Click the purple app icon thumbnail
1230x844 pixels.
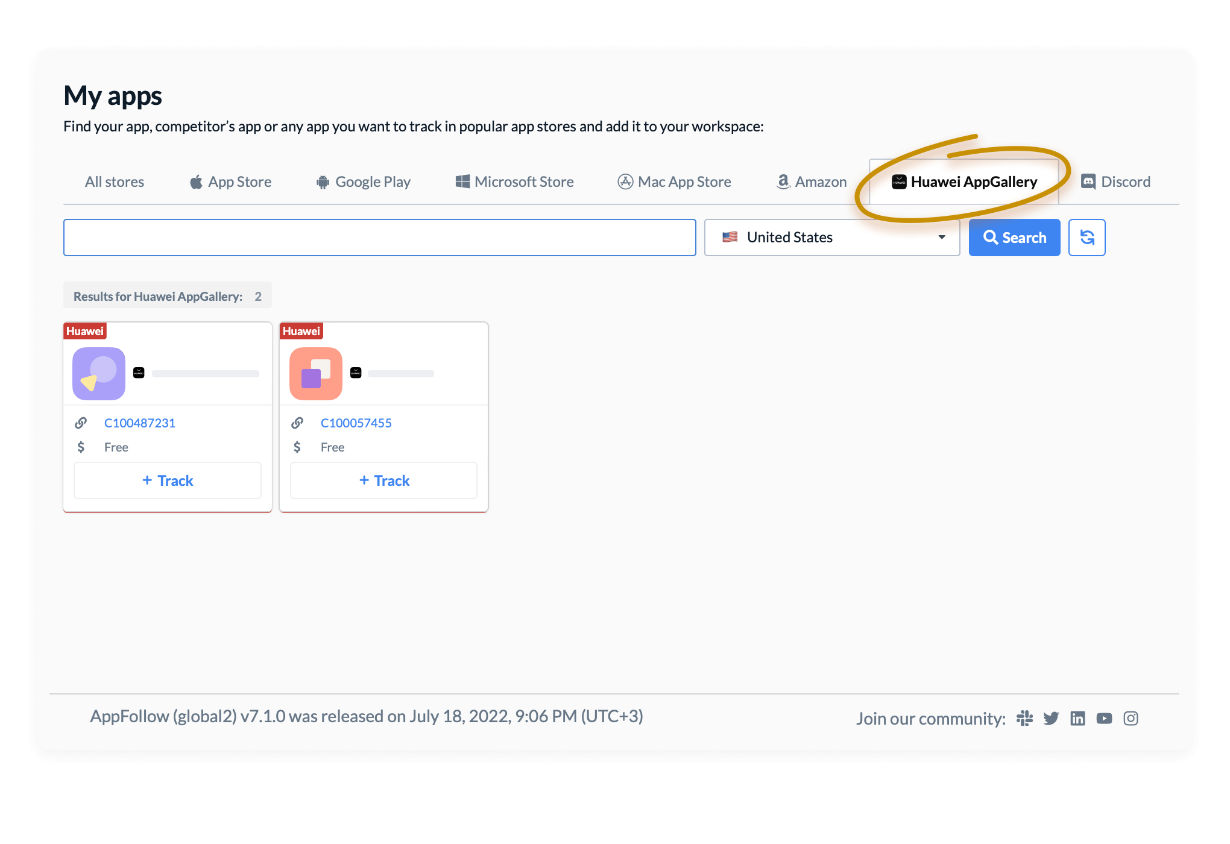[x=99, y=374]
